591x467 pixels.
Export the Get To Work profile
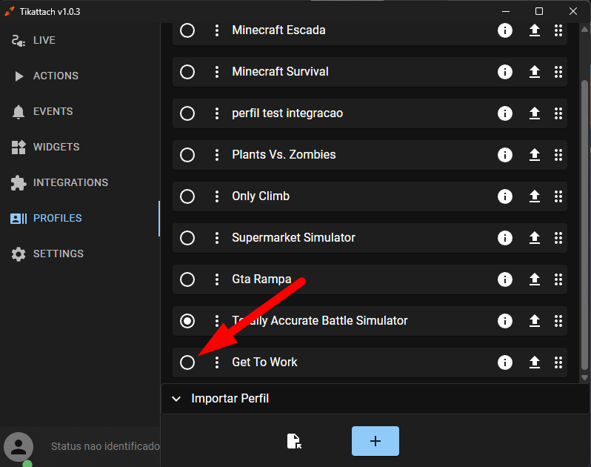[x=535, y=362]
